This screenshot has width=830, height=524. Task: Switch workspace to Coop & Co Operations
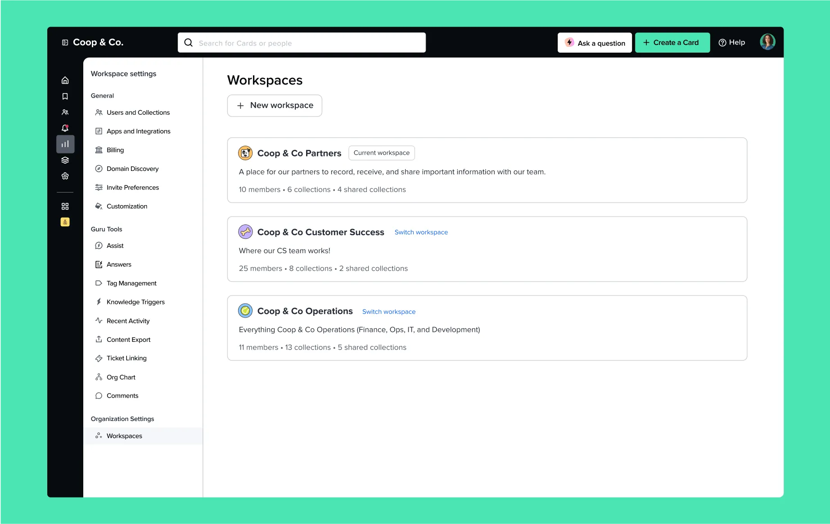click(388, 311)
